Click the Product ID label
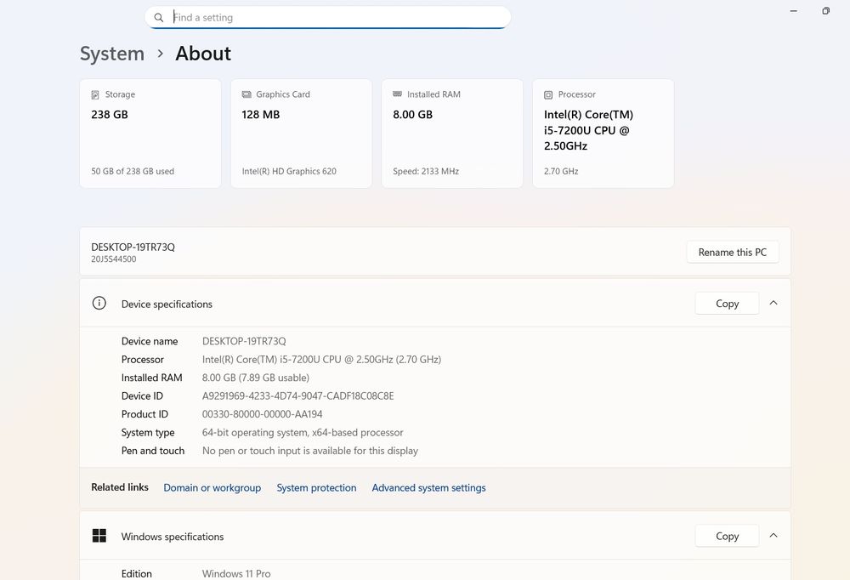850x580 pixels. click(x=144, y=414)
